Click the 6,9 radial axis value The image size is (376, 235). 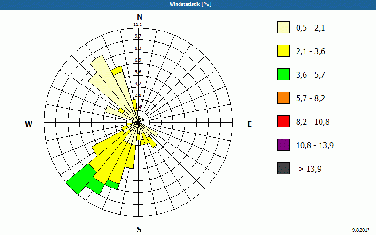coord(138,60)
